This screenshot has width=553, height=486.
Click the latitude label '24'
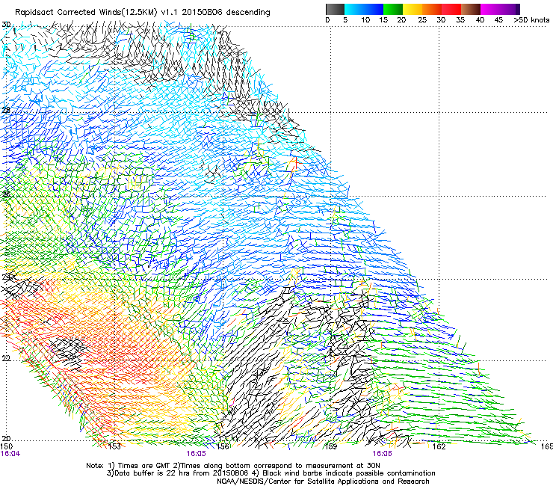click(6, 277)
